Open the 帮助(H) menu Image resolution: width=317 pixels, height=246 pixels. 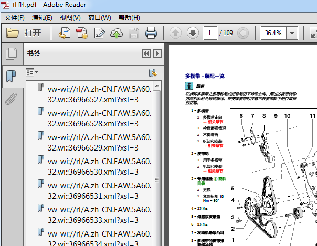[129, 18]
